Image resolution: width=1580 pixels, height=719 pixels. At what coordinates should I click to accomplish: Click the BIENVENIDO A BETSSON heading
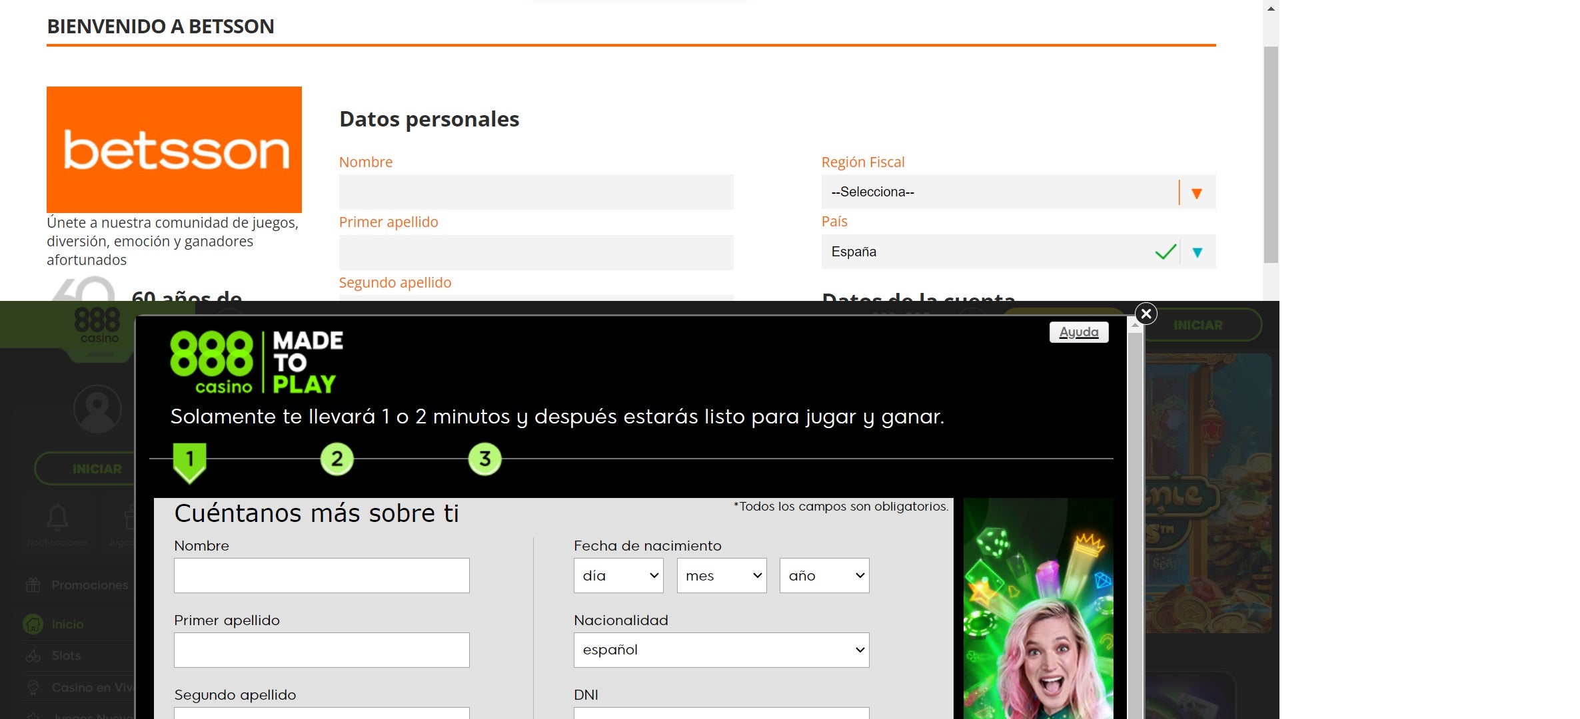click(x=161, y=27)
